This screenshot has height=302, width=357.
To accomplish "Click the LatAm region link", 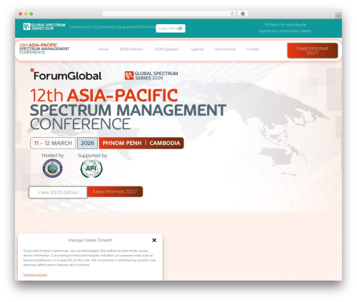I will (x=130, y=27).
